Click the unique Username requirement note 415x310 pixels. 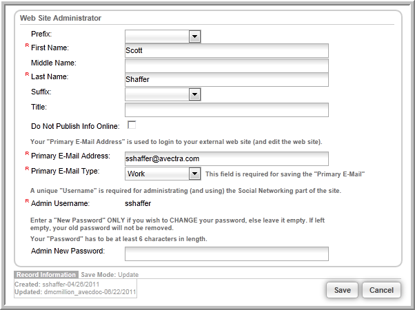185,191
